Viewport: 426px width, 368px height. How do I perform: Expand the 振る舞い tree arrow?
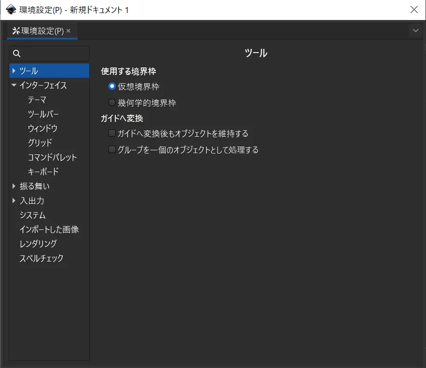click(14, 186)
